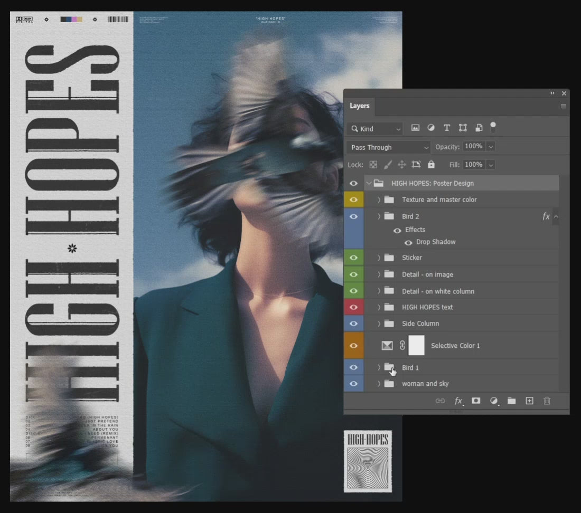Toggle layer filtering on or off
The image size is (581, 513).
[493, 127]
